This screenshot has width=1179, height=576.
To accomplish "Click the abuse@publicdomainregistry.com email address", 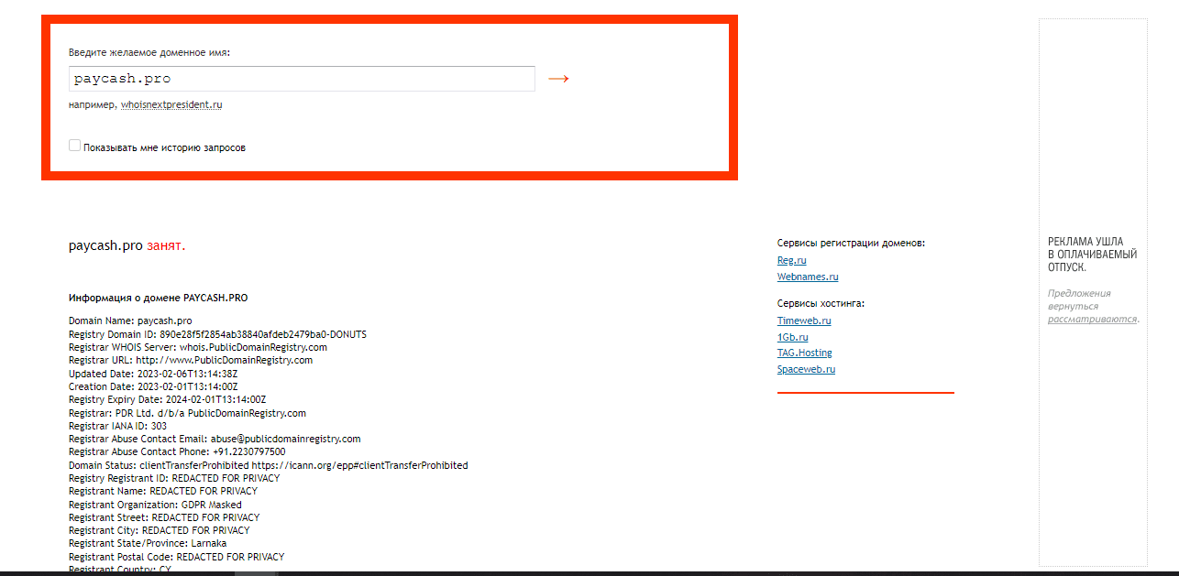I will 285,439.
